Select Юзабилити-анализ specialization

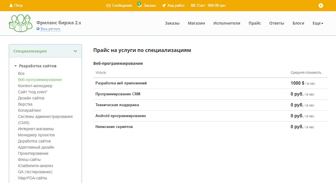click(35, 166)
